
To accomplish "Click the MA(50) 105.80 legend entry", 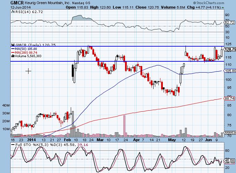I will (24, 49).
